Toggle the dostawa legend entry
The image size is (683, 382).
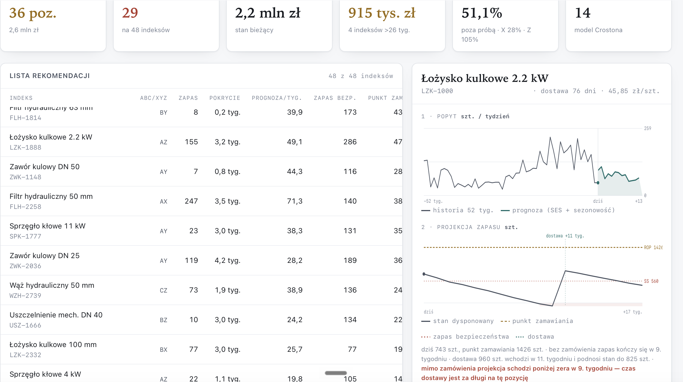(535, 337)
